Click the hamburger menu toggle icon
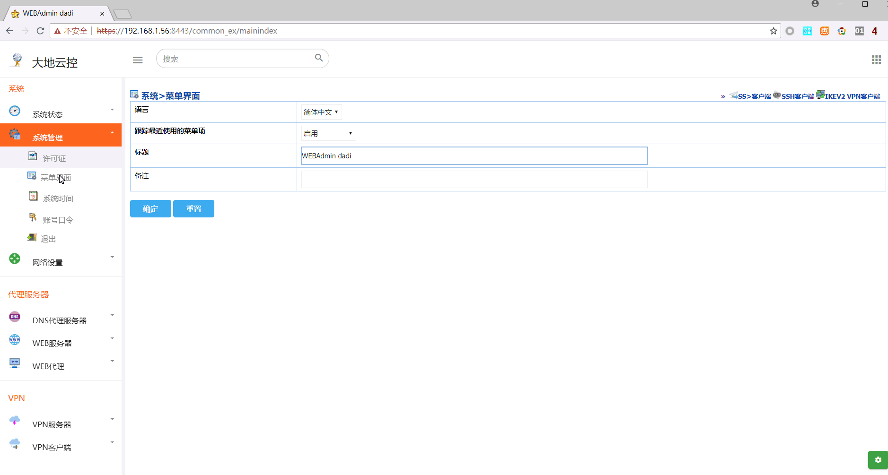 click(x=138, y=60)
